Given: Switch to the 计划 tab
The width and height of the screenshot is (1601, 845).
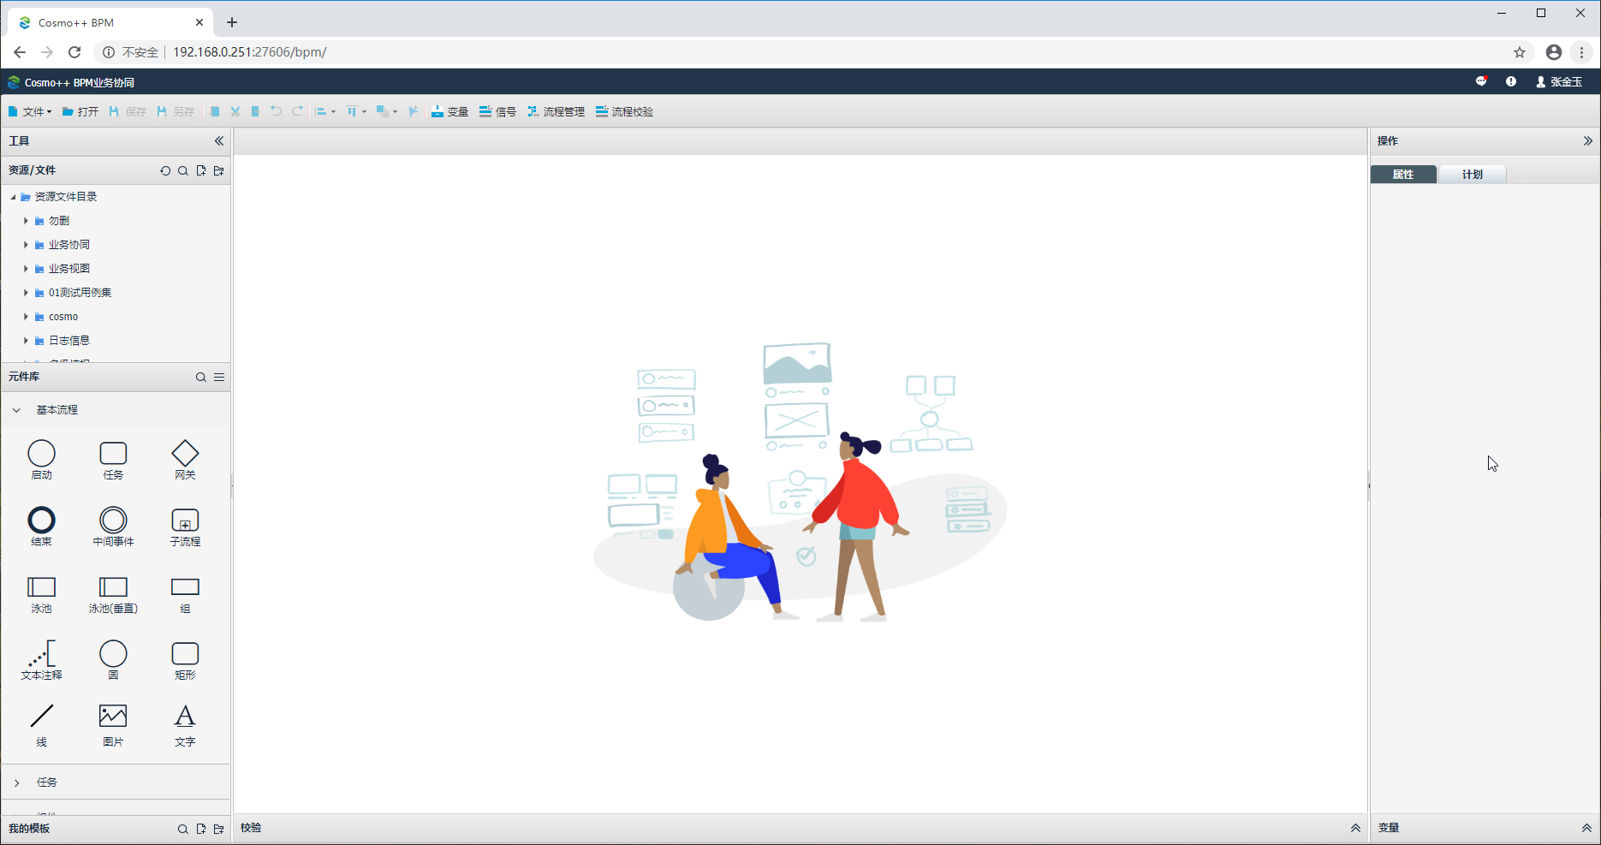Looking at the screenshot, I should [x=1472, y=175].
